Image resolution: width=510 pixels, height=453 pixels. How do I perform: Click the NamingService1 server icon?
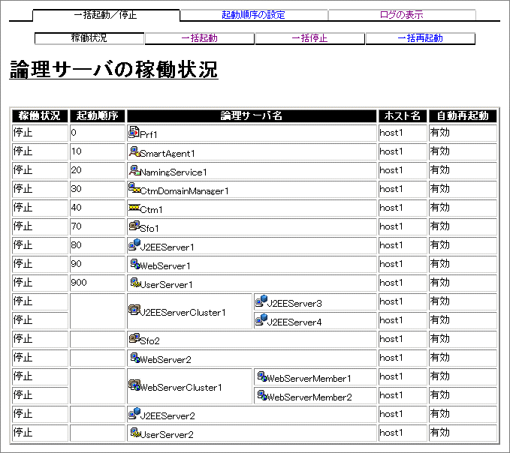[x=134, y=170]
